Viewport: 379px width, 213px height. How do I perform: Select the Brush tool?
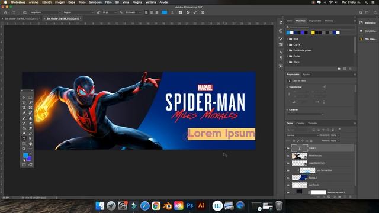[24, 118]
